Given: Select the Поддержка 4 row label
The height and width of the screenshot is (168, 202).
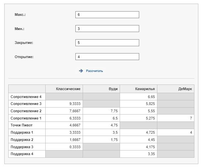Looking at the screenshot, I should pyautogui.click(x=22, y=154).
